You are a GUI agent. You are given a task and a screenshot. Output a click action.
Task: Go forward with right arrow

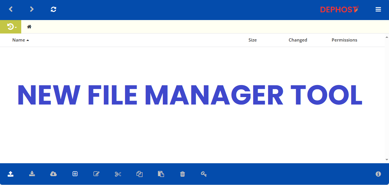point(32,9)
